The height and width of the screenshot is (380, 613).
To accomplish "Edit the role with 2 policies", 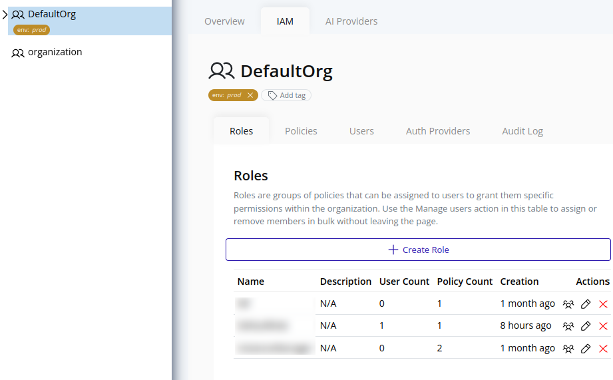I will [586, 349].
